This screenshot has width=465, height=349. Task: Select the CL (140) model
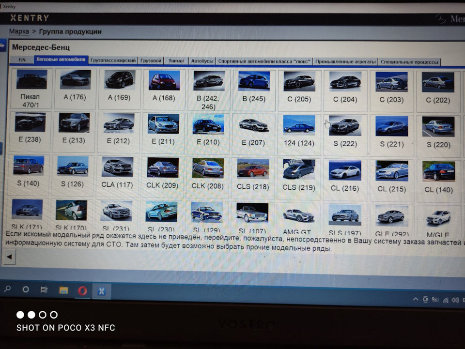point(439,181)
